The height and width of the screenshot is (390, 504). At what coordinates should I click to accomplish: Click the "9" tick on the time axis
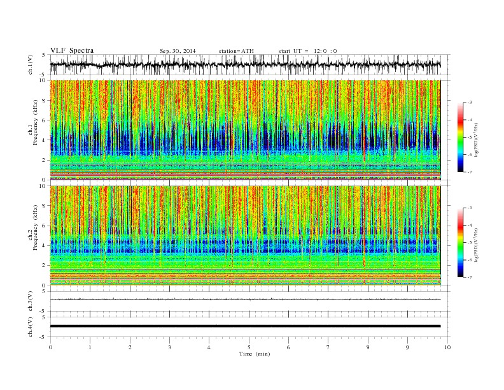point(407,347)
